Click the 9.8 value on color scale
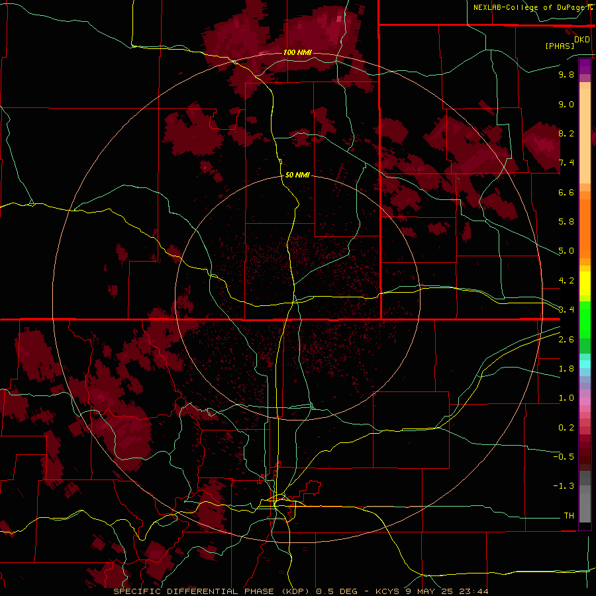596x596 pixels. click(x=566, y=74)
